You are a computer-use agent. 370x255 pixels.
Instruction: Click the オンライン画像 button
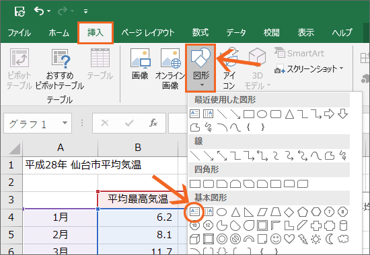pos(170,68)
